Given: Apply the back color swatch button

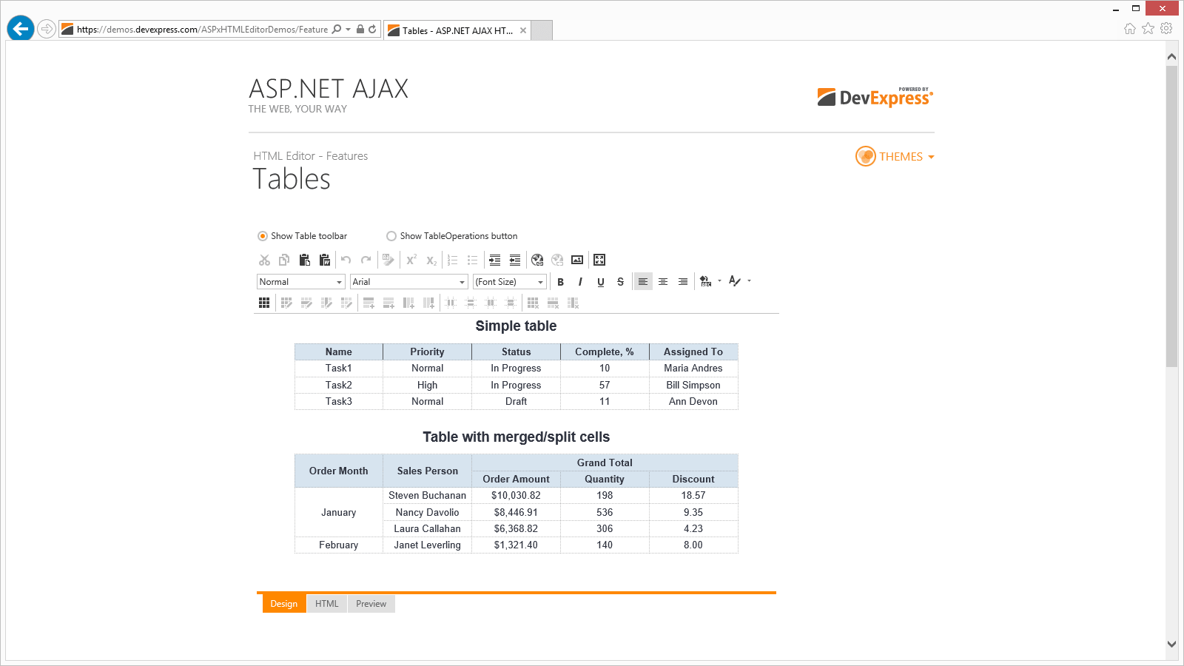Looking at the screenshot, I should coord(706,281).
